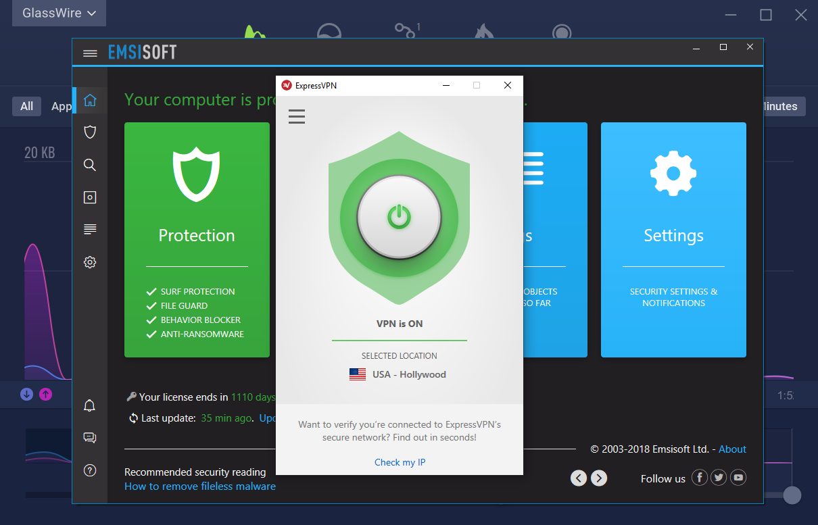Open the green Protection tile
The width and height of the screenshot is (818, 525).
pyautogui.click(x=197, y=240)
